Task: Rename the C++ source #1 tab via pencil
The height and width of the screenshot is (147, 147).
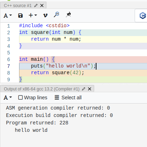Action: 36,6
